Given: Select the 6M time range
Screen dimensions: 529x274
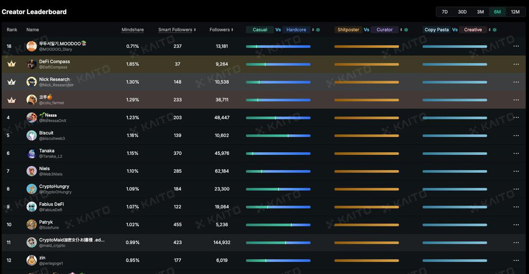Looking at the screenshot, I should [x=497, y=12].
